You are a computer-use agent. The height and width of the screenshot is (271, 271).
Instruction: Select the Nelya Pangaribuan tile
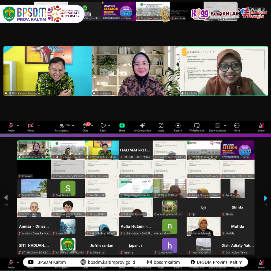pos(136,188)
